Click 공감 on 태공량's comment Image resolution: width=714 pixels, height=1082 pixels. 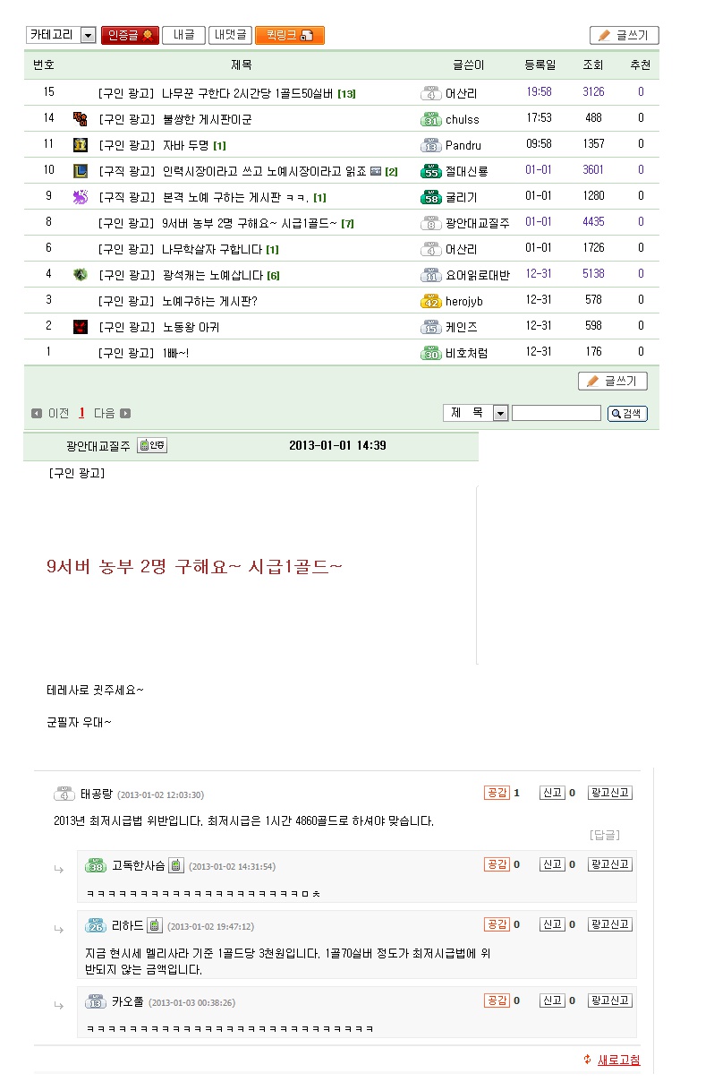pos(496,793)
